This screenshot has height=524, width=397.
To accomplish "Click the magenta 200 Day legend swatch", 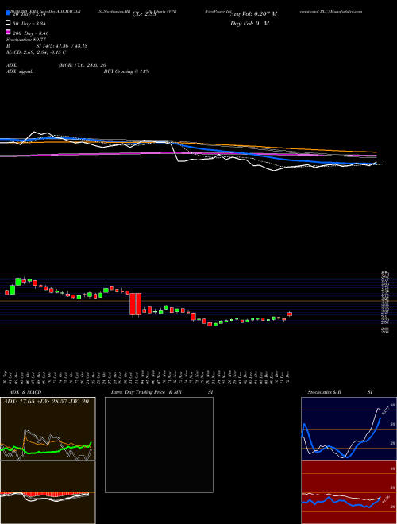I will click(x=8, y=33).
